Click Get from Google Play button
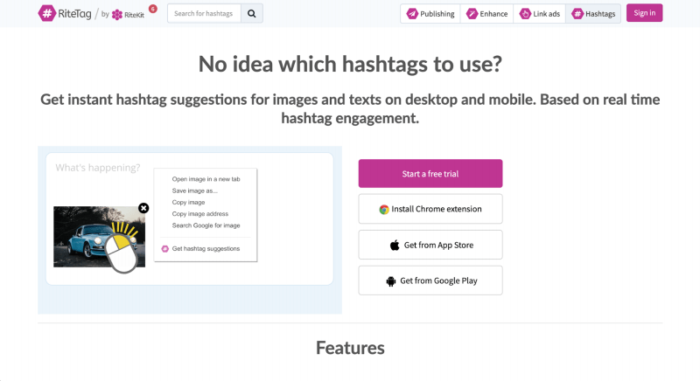The image size is (700, 381). [x=430, y=281]
